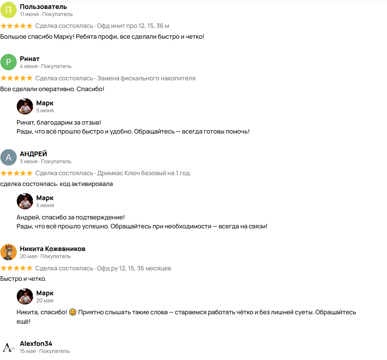Screen dimensions: 387x360
Task: Click the Alexfon34 logo avatar
Action: pos(9,347)
